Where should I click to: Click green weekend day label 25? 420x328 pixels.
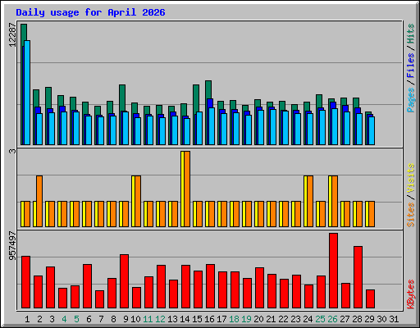pyautogui.click(x=320, y=319)
